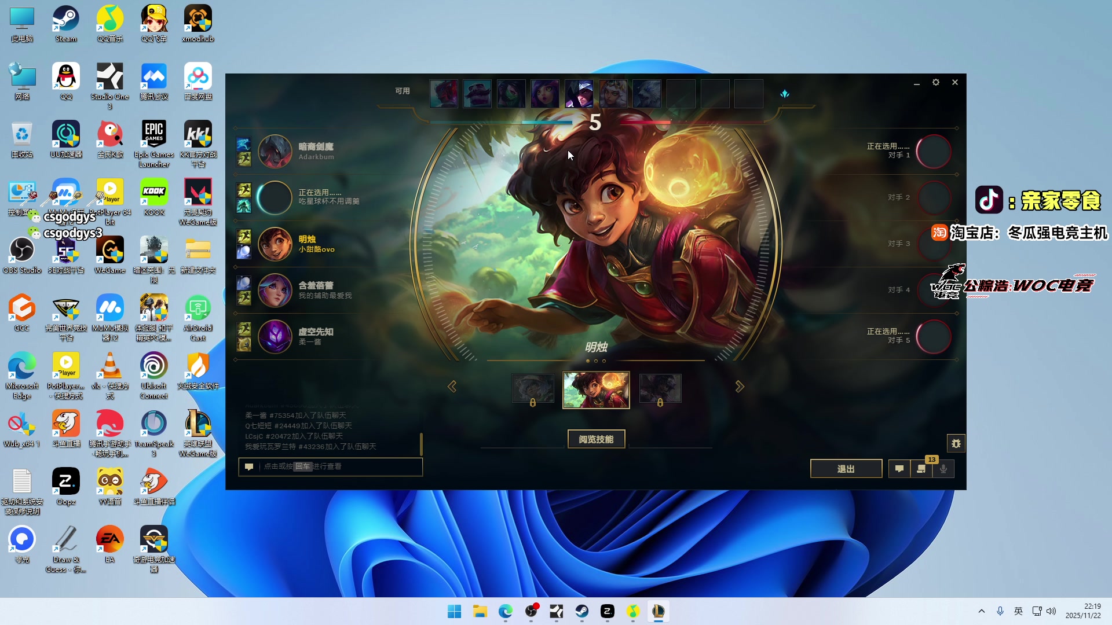1112x625 pixels.
Task: Click the blue reroll crystal icon
Action: (x=785, y=94)
